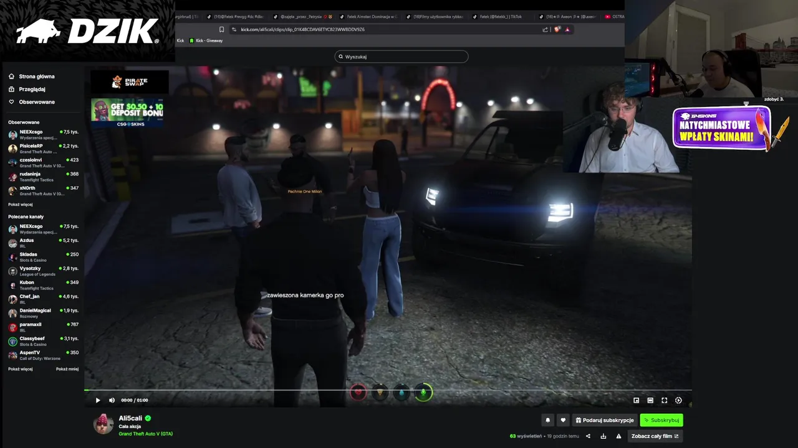Image resolution: width=798 pixels, height=448 pixels.
Task: Click the Wyszukaj search field
Action: (x=401, y=57)
